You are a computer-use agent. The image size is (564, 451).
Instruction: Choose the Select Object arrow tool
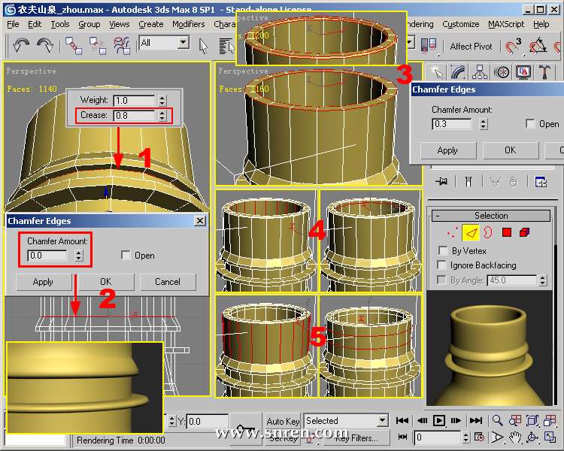coord(203,46)
